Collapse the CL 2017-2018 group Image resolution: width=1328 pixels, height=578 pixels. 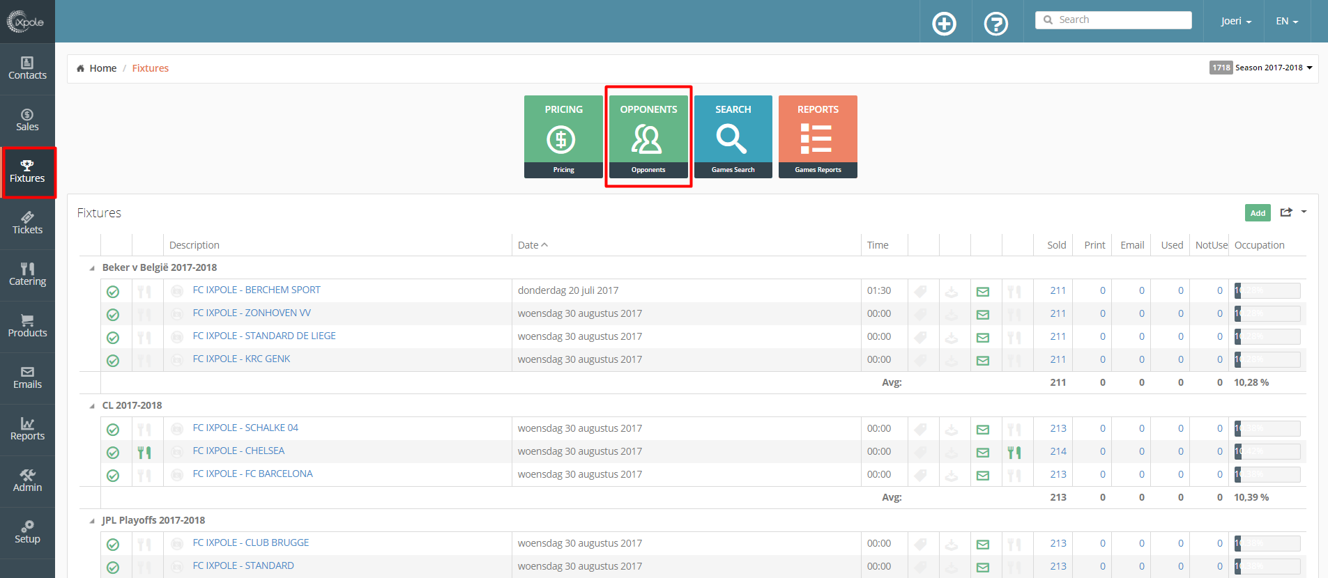92,406
